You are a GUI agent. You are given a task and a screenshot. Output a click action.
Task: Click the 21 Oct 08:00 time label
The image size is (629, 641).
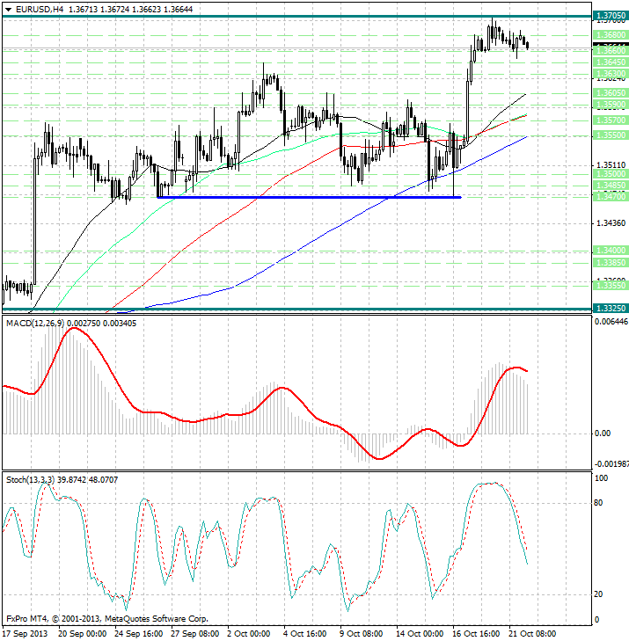[x=532, y=634]
